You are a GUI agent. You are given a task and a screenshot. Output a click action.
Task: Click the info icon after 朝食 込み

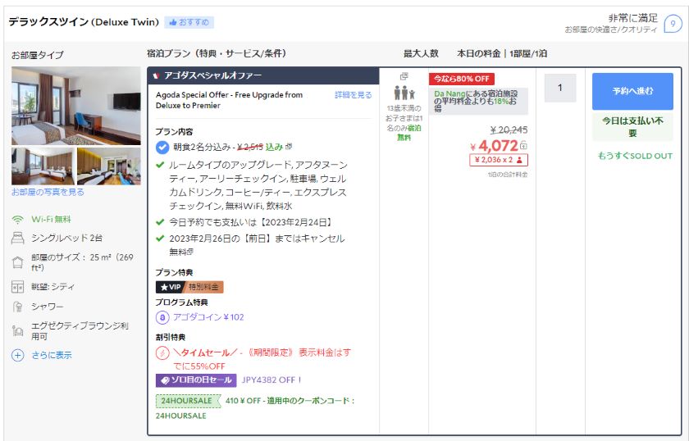[289, 147]
